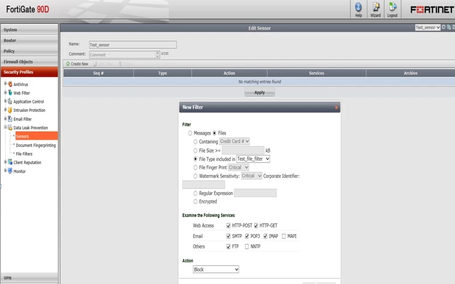This screenshot has width=455, height=284.
Task: Expand the Intrusion Protection tree node
Action: coord(5,110)
